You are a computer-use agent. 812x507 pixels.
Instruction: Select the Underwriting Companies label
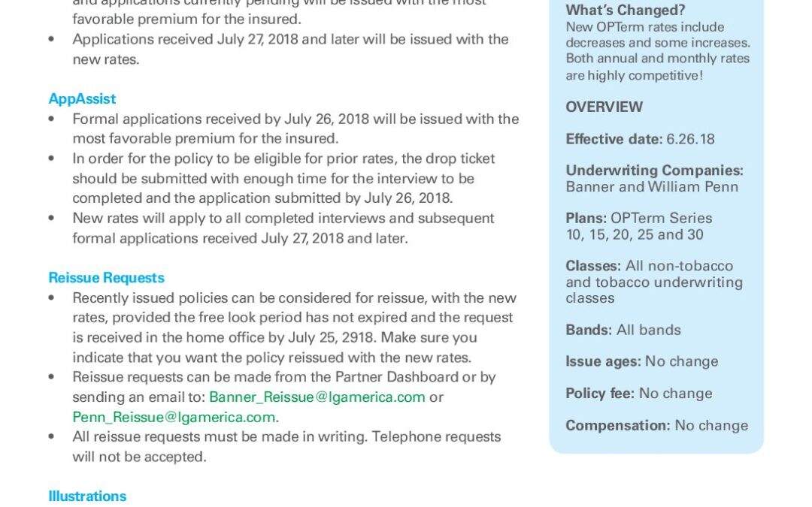click(654, 171)
